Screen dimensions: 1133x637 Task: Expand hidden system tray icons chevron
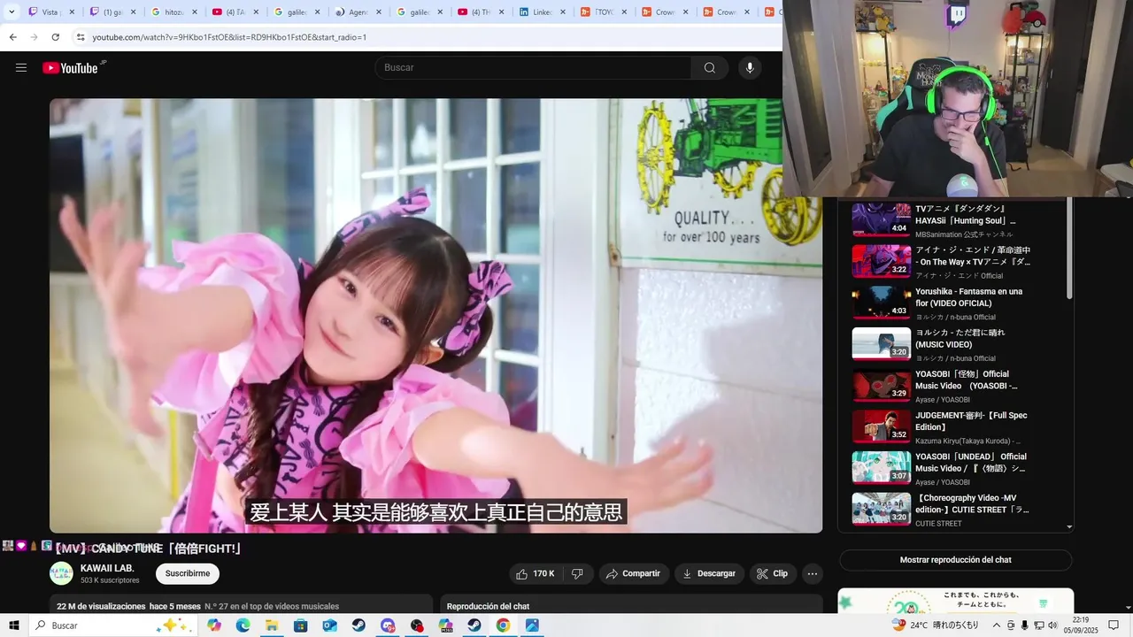[x=997, y=625]
